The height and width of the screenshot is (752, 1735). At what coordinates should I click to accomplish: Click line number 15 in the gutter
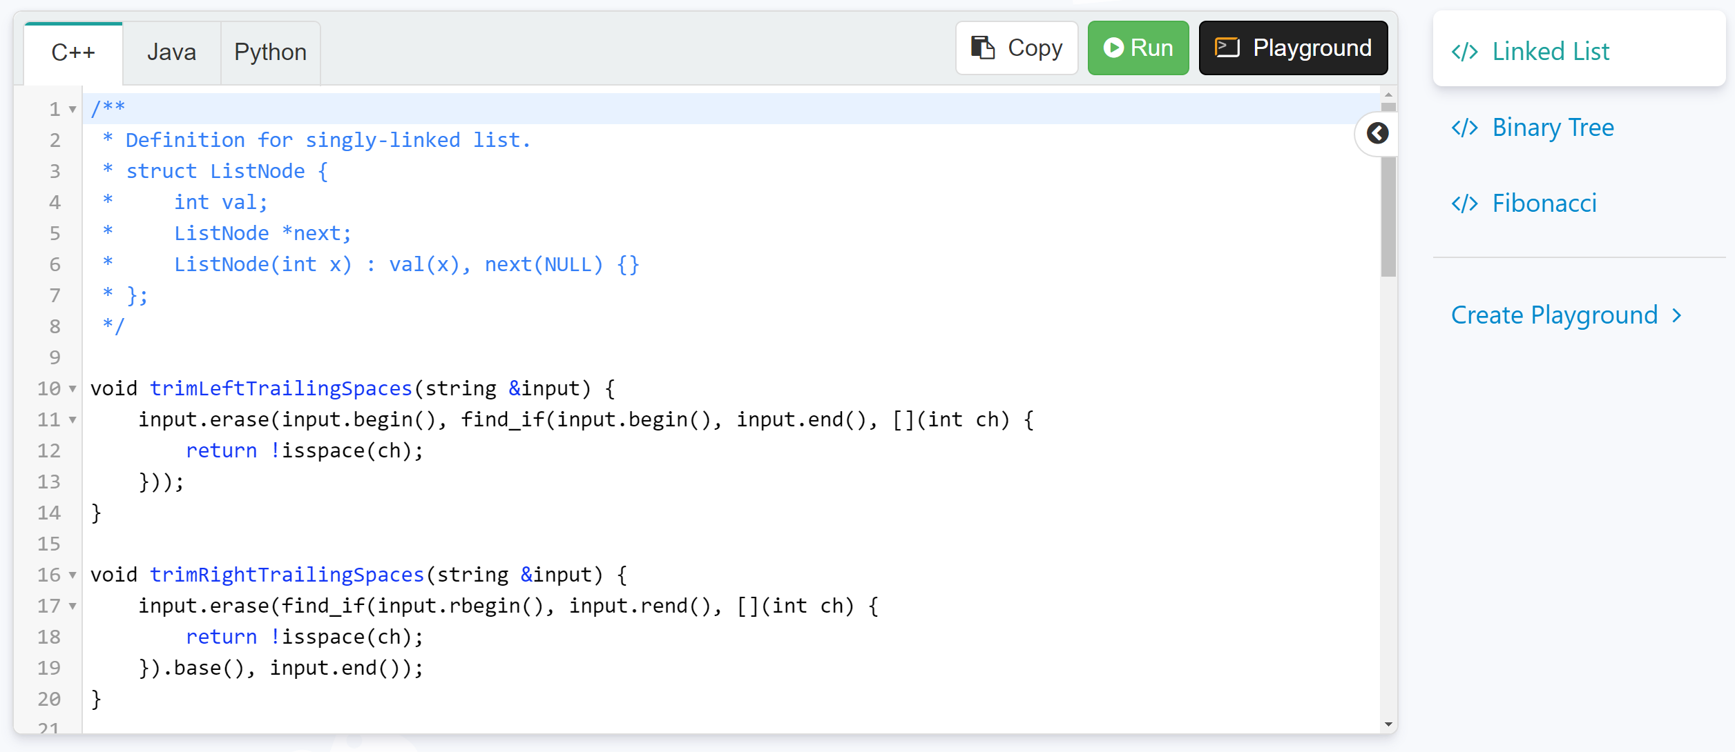point(48,544)
